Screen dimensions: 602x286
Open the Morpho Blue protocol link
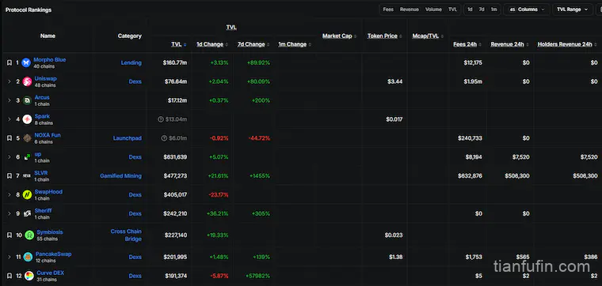pyautogui.click(x=50, y=60)
